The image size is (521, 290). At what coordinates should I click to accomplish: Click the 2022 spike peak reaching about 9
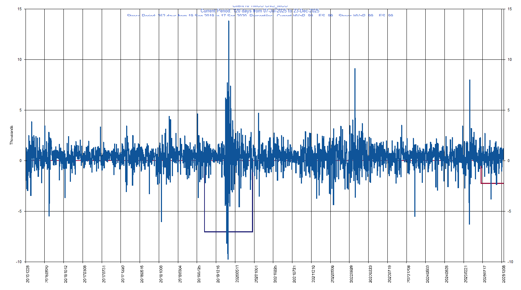(355, 69)
